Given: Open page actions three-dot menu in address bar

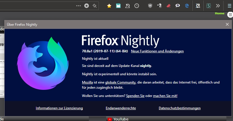Looking at the screenshot, I should [x=79, y=6].
